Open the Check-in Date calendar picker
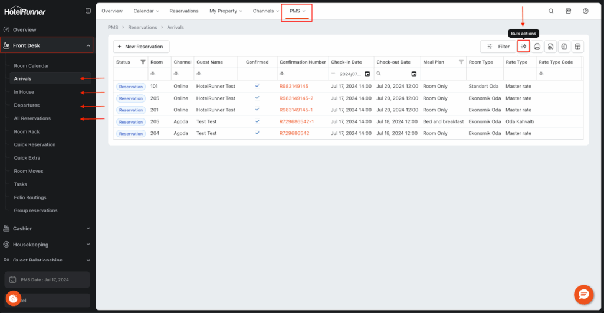604x313 pixels. pyautogui.click(x=367, y=74)
